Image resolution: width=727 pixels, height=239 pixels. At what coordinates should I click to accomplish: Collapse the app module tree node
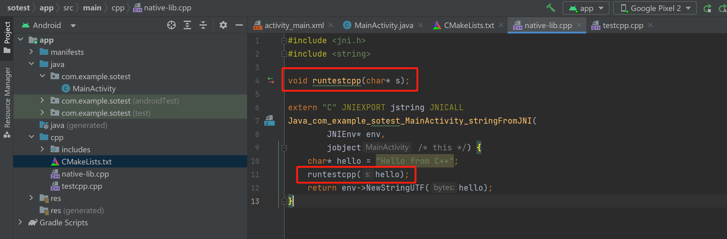pos(21,40)
